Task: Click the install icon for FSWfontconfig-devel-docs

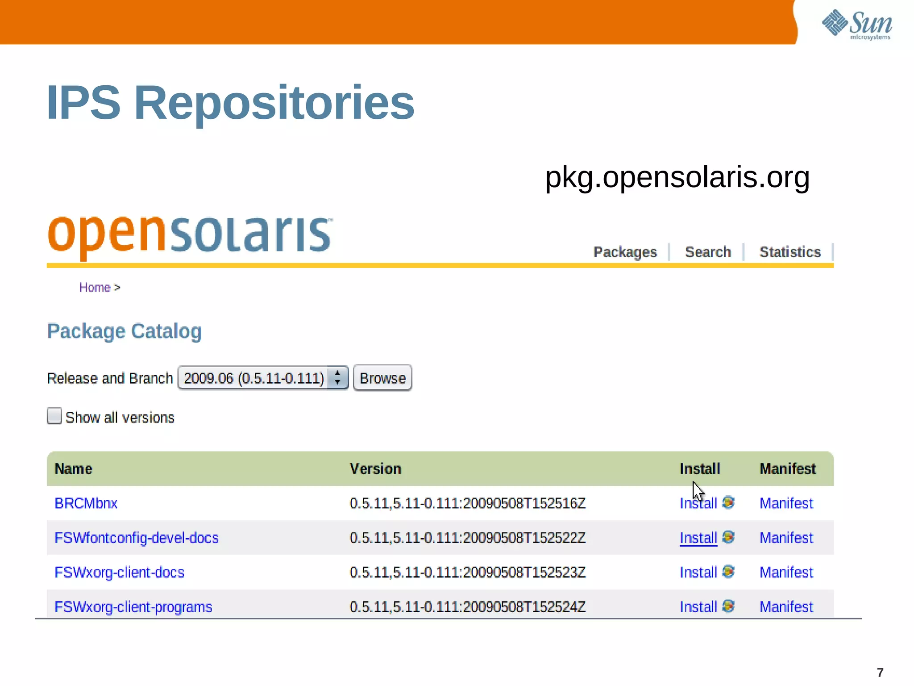Action: (728, 537)
